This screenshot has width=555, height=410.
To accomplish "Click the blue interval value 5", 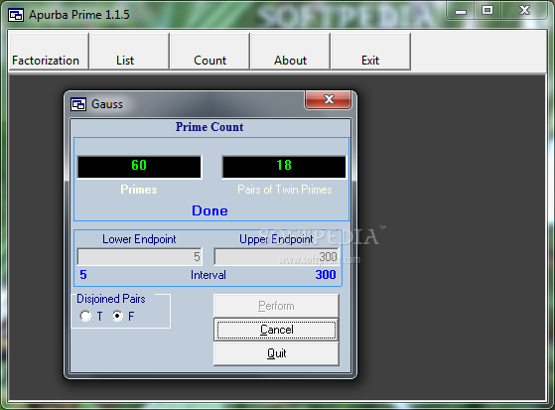I will point(83,275).
